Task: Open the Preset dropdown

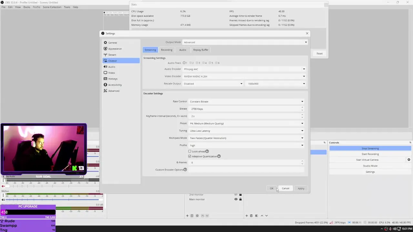Action: pyautogui.click(x=247, y=123)
